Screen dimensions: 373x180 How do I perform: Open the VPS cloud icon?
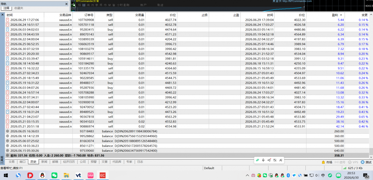coord(350,162)
